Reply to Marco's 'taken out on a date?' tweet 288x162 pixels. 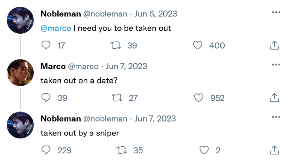(x=46, y=98)
